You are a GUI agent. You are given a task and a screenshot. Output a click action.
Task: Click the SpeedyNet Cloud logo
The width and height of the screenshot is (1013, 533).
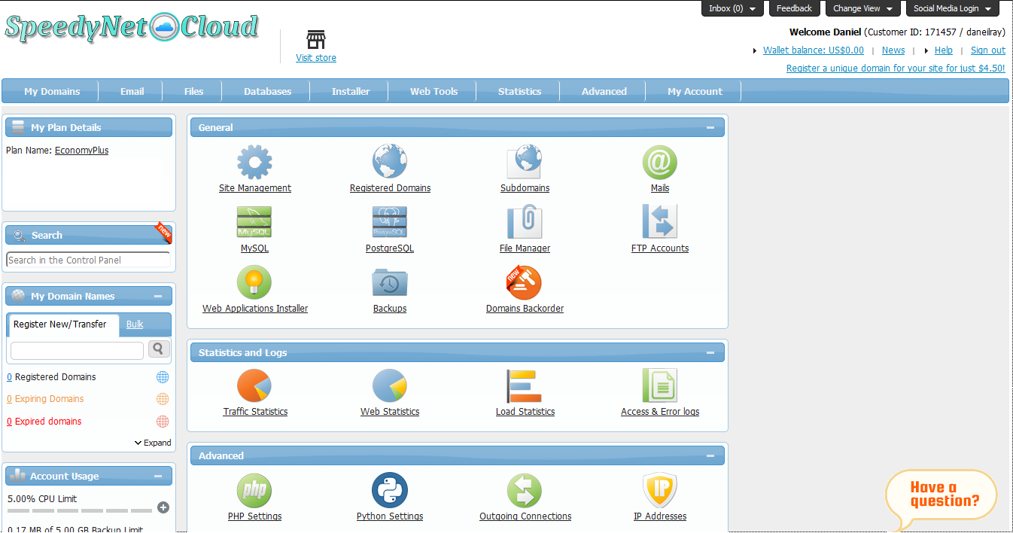coord(132,28)
